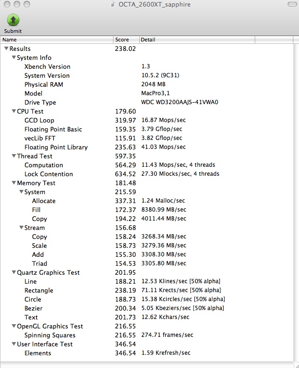Click the 8380.99 MB/sec Fill detail

164,210
